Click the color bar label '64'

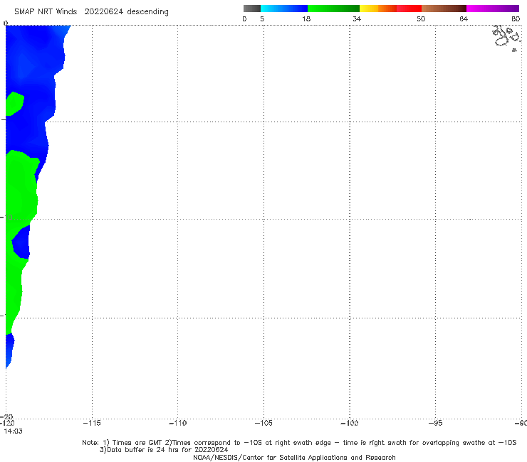point(464,19)
